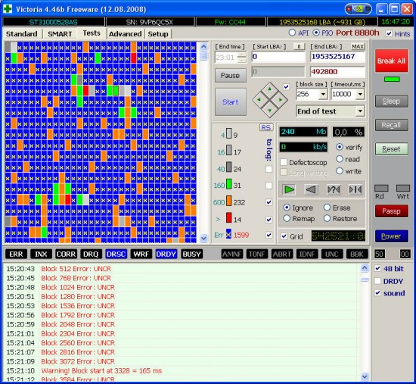Image resolution: width=416 pixels, height=384 pixels.
Task: Enable the Defectoscop checkbox
Action: (284, 162)
